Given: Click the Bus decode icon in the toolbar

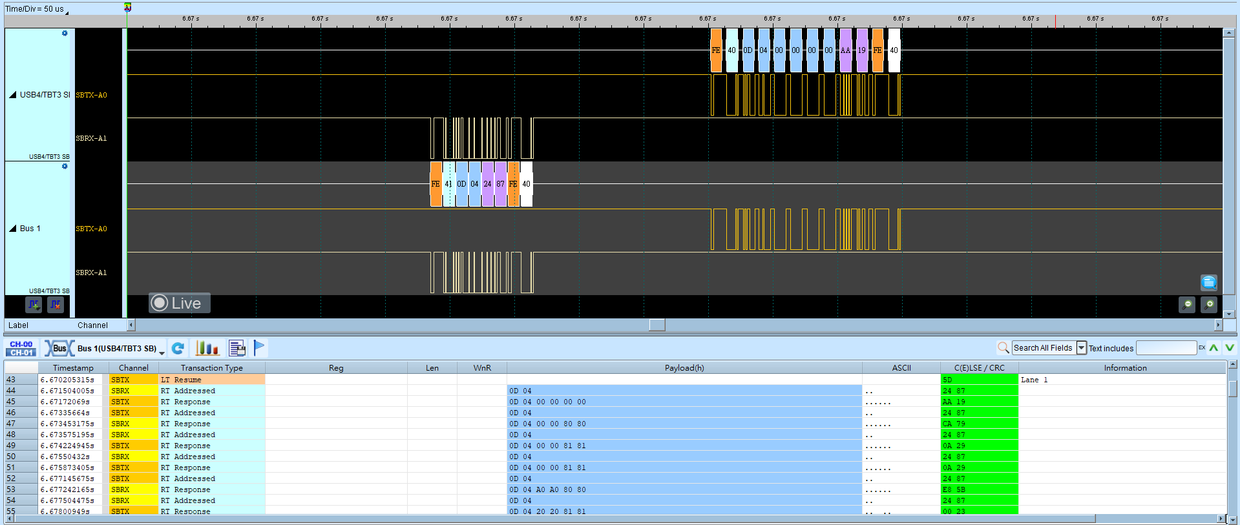Looking at the screenshot, I should pos(58,348).
